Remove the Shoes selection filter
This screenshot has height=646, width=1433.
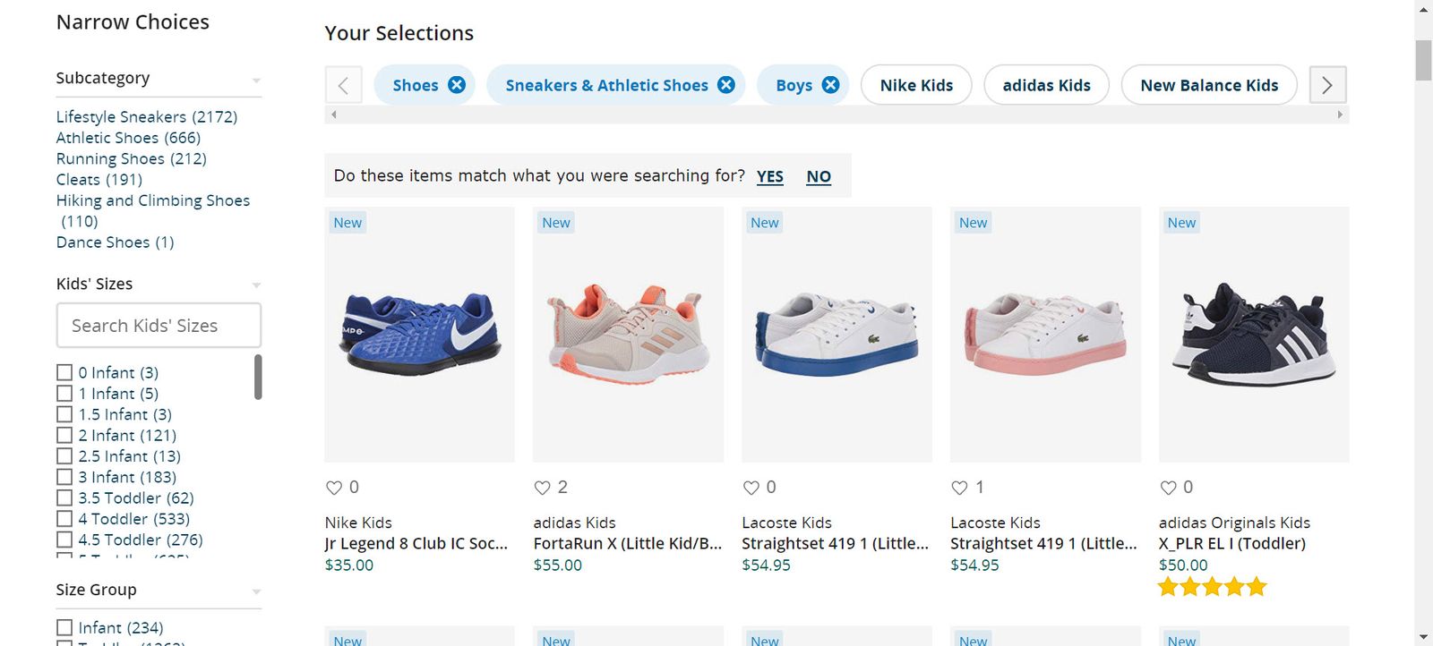pos(457,85)
